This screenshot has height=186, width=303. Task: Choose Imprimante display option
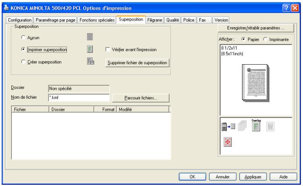[x=265, y=39]
